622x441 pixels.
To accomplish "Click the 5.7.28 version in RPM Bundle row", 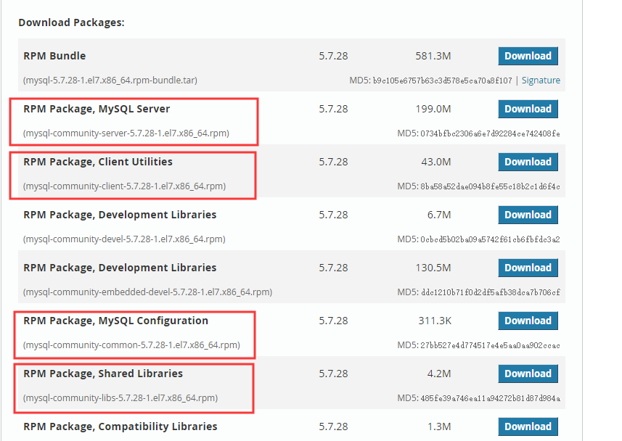I will coord(333,56).
